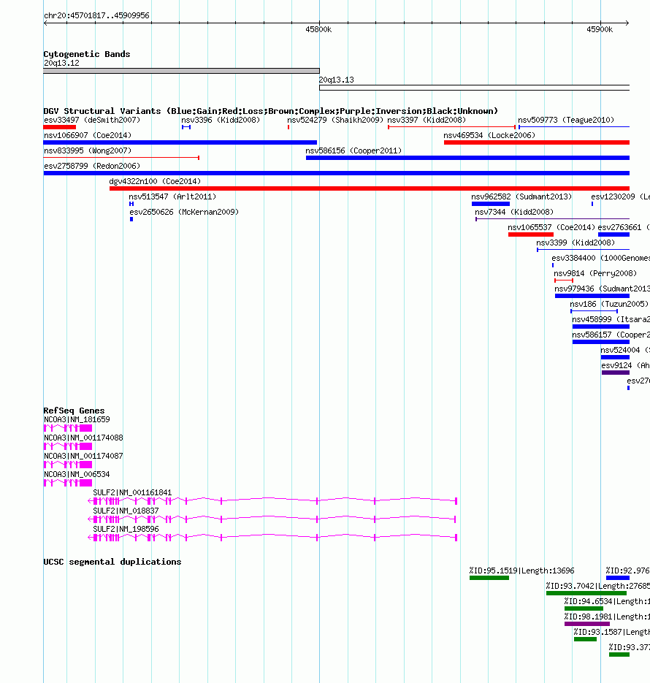Open the nsv833995 (Wong2007) variant
The image size is (650, 683).
(121, 158)
